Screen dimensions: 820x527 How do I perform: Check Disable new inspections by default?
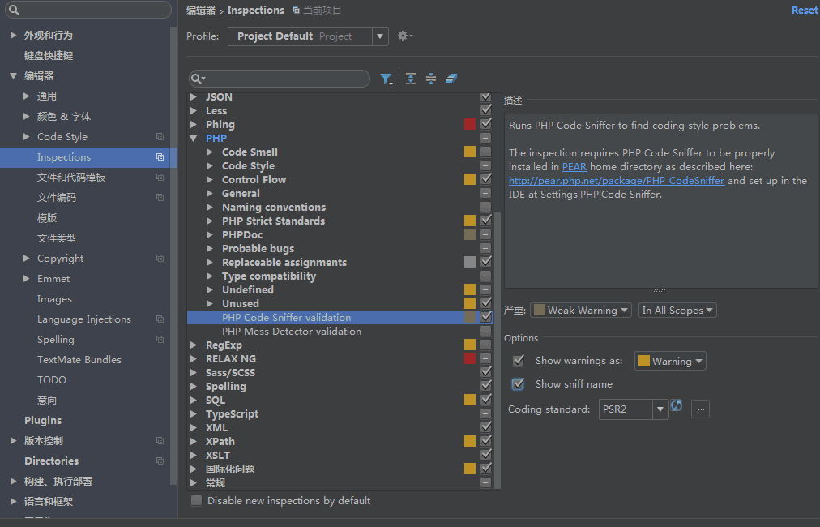[197, 501]
